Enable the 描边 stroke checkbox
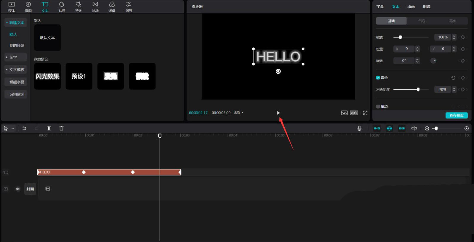The width and height of the screenshot is (474, 242). point(378,107)
